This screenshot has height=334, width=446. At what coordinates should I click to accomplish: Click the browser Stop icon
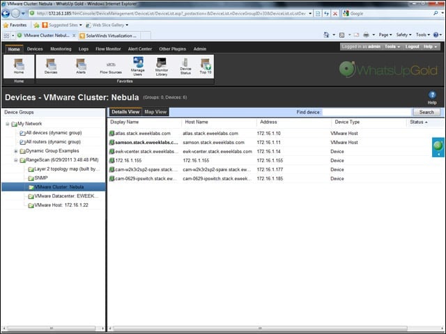point(335,13)
